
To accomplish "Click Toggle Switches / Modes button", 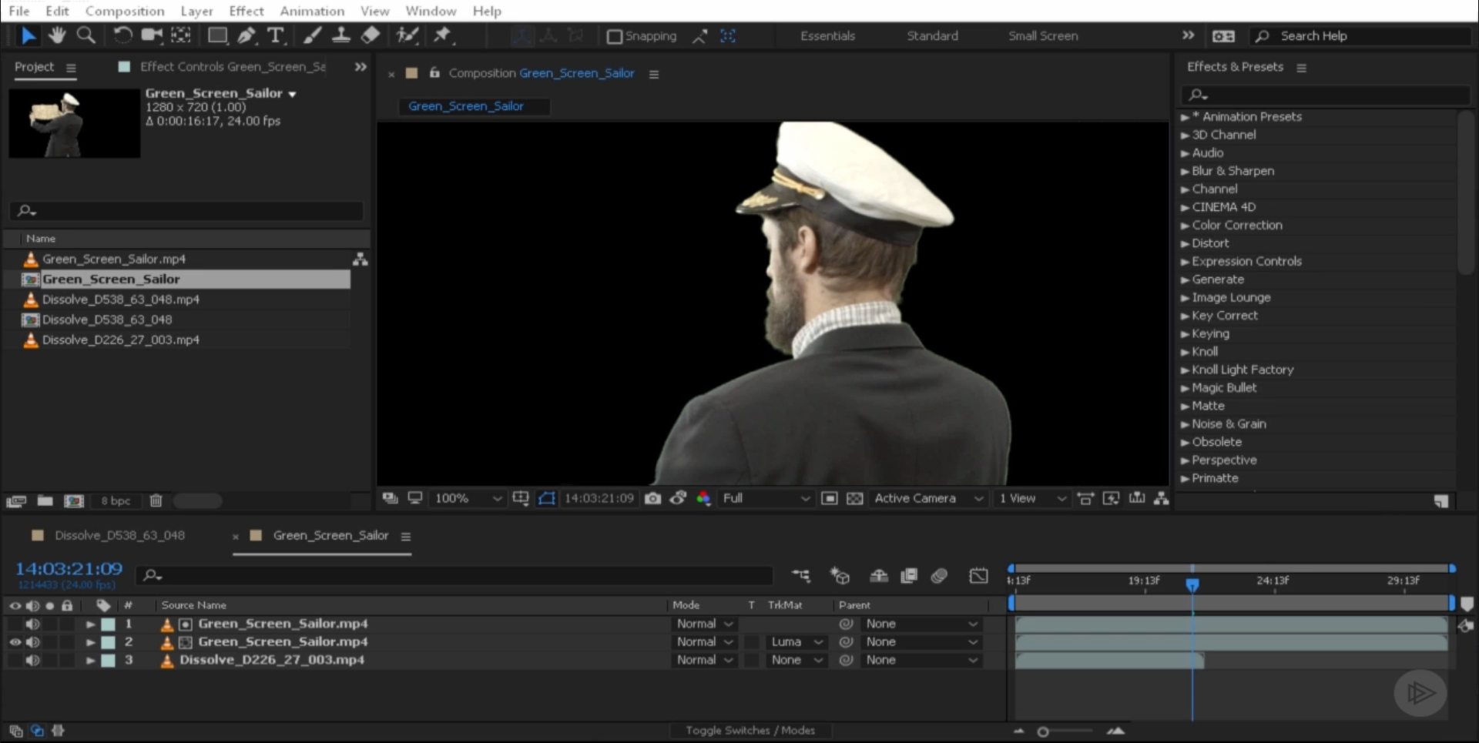I will click(750, 731).
